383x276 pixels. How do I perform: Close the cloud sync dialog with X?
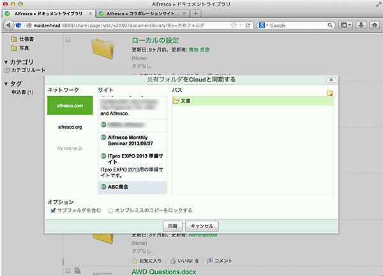[x=331, y=80]
